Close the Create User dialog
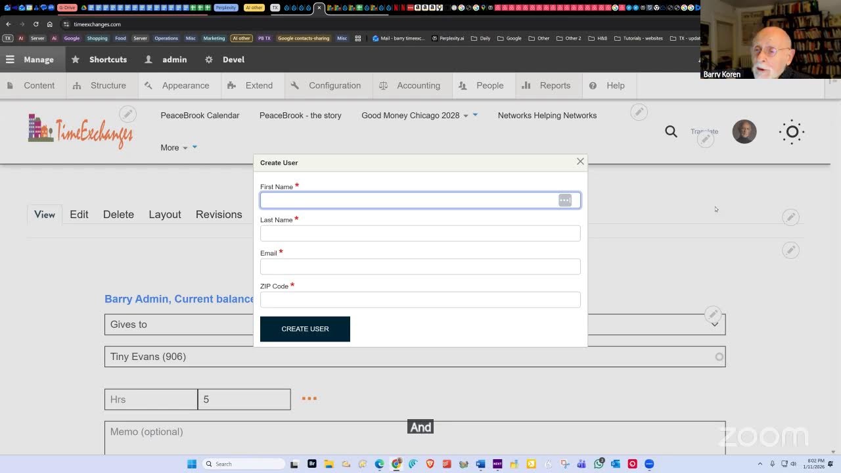The height and width of the screenshot is (473, 841). [580, 162]
